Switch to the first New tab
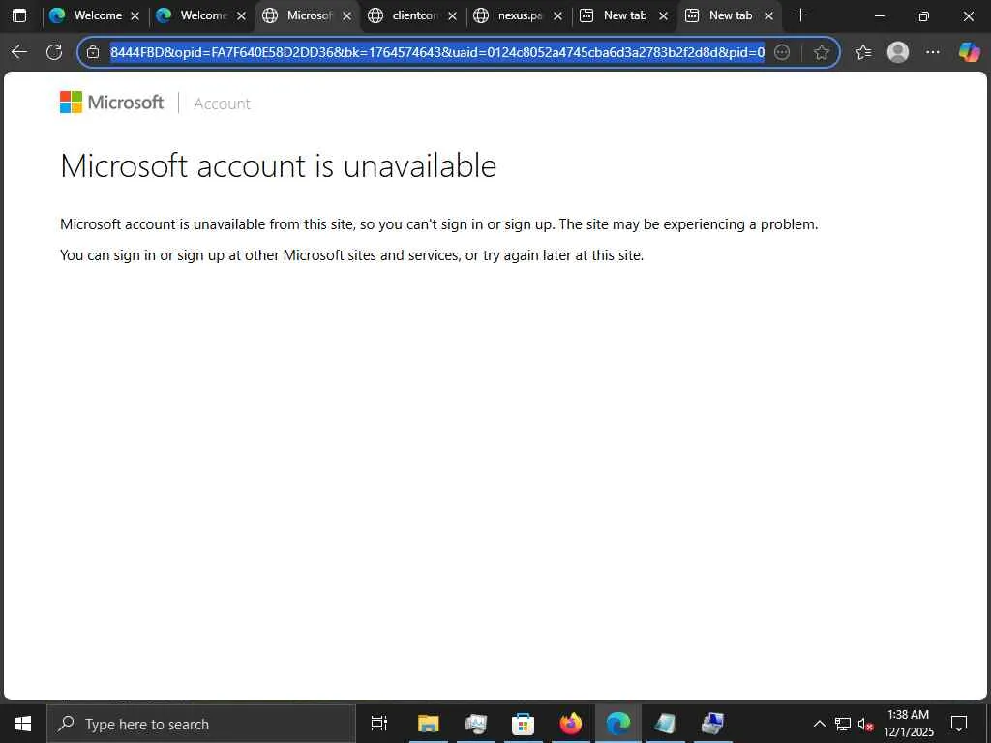Screen dimensions: 991x743 624,15
